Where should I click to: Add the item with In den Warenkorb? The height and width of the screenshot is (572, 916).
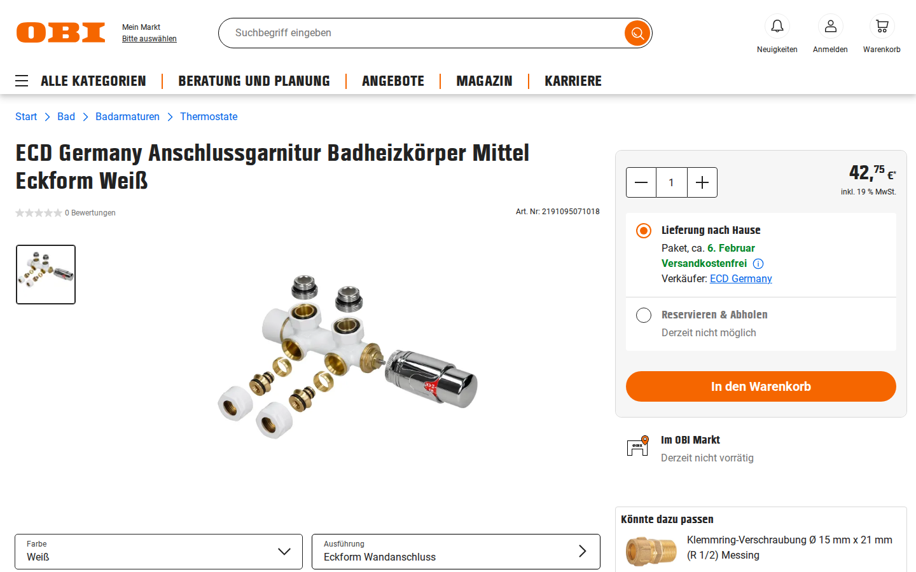pyautogui.click(x=761, y=386)
